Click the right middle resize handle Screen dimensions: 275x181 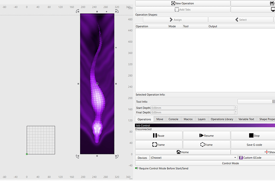click(x=116, y=84)
